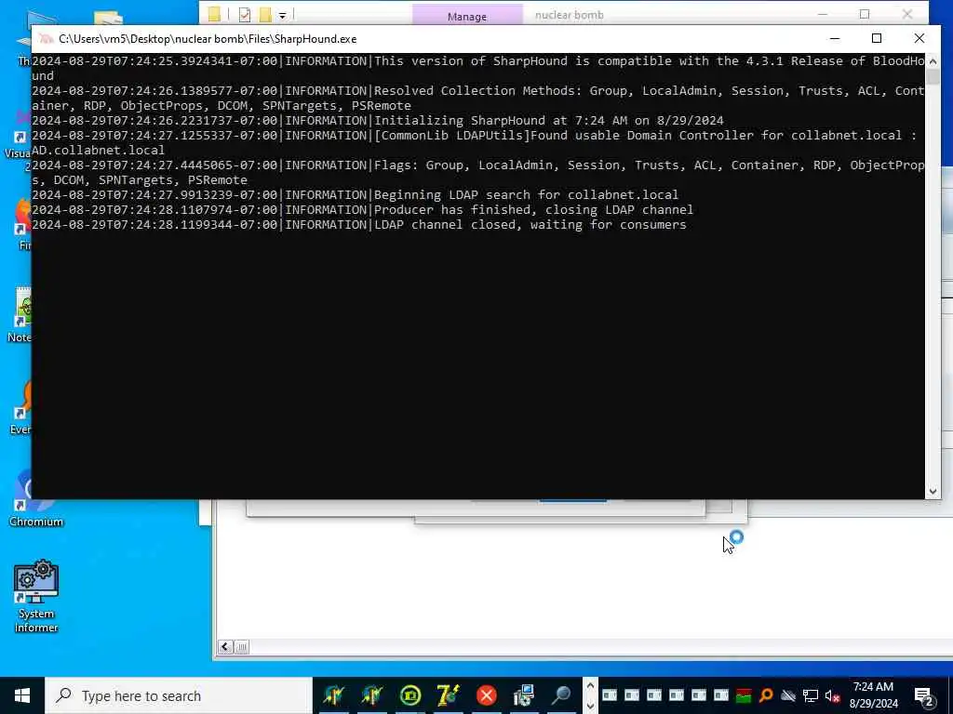Image resolution: width=953 pixels, height=714 pixels.
Task: Open the notification center with badge 2
Action: (x=924, y=696)
